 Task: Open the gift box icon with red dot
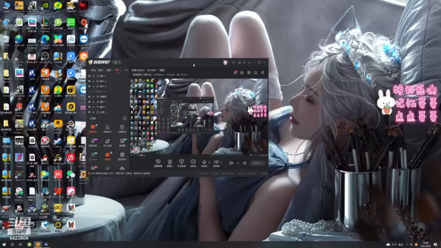coord(235,73)
